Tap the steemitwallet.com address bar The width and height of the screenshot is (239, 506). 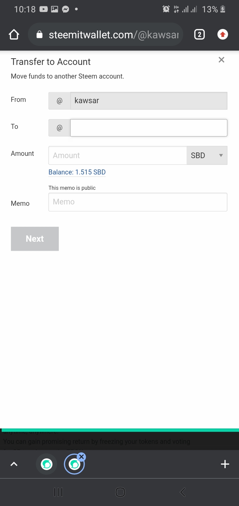(114, 35)
